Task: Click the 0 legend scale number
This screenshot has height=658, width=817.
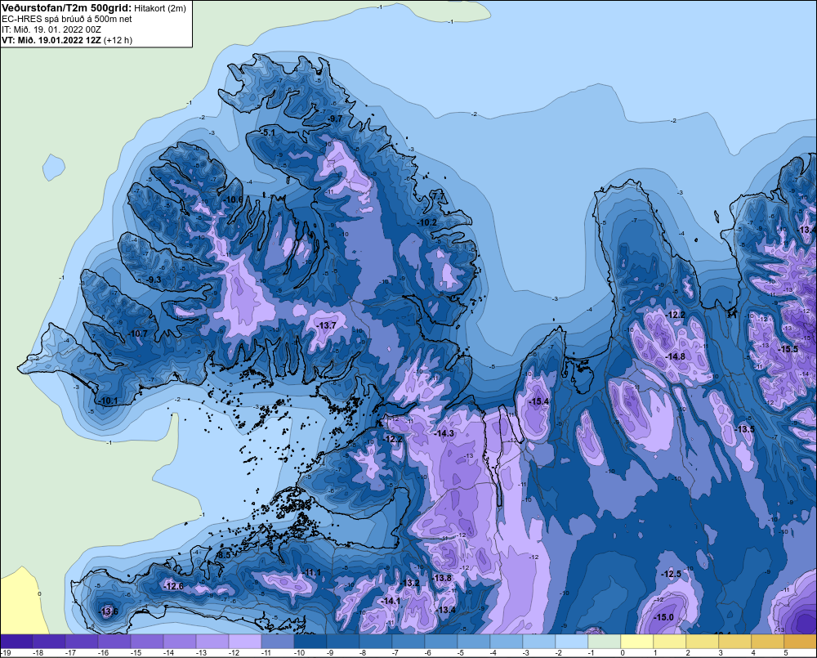Action: 623,653
